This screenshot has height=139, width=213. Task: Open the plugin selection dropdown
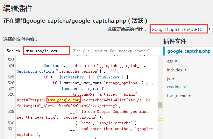tap(181, 29)
